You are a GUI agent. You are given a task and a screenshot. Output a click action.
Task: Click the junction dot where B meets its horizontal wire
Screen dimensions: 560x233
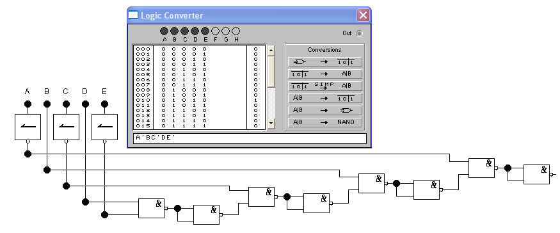coord(47,170)
